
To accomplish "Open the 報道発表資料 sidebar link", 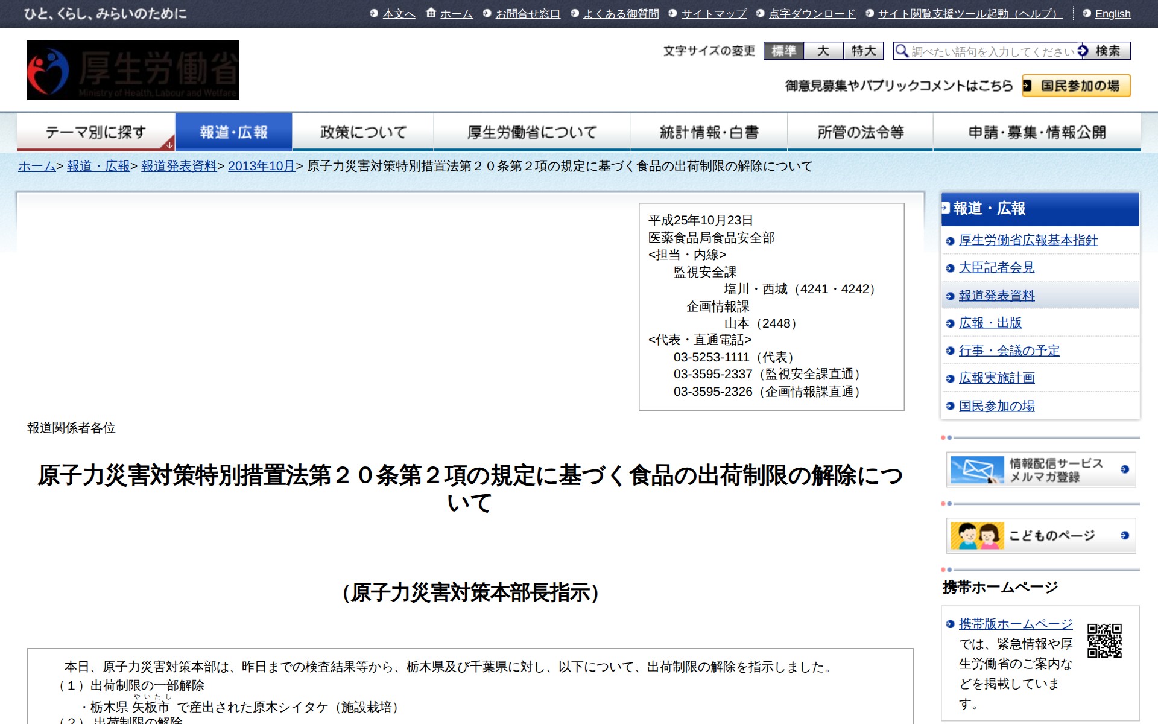I will pyautogui.click(x=996, y=296).
